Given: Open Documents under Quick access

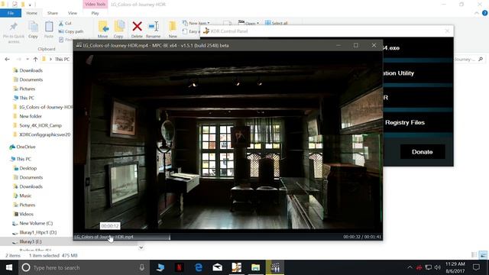Looking at the screenshot, I should (x=31, y=79).
